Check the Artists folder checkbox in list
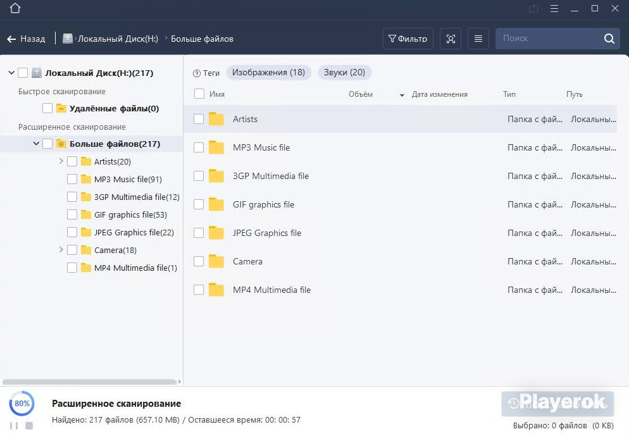Viewport: 629px width, 434px height. [199, 119]
